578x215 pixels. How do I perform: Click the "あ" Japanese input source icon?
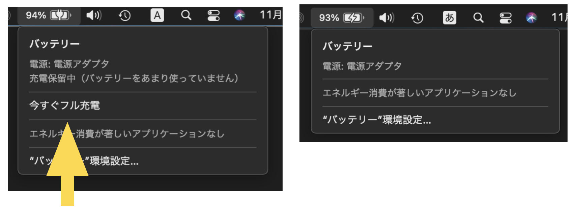coord(449,17)
